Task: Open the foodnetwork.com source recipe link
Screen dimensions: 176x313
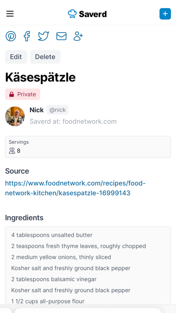Action: point(75,188)
